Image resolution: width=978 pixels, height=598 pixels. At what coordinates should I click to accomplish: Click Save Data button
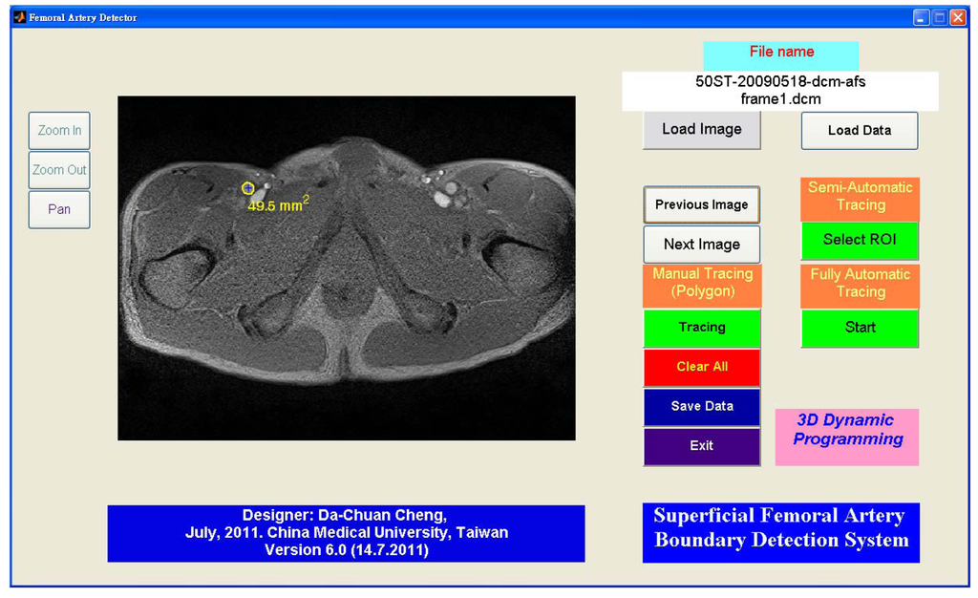point(702,406)
